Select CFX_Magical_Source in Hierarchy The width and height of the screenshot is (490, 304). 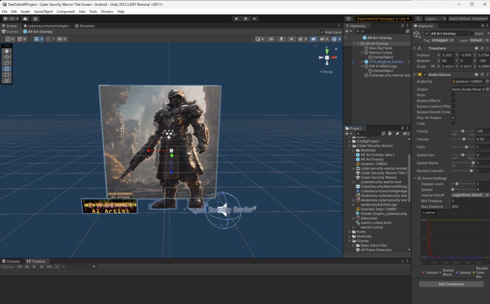[x=386, y=62]
